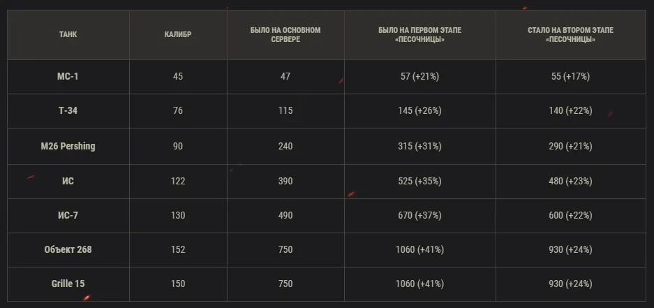Select the Т-34 tank name cell
Viewport: 654px width, 308px height.
coord(68,111)
